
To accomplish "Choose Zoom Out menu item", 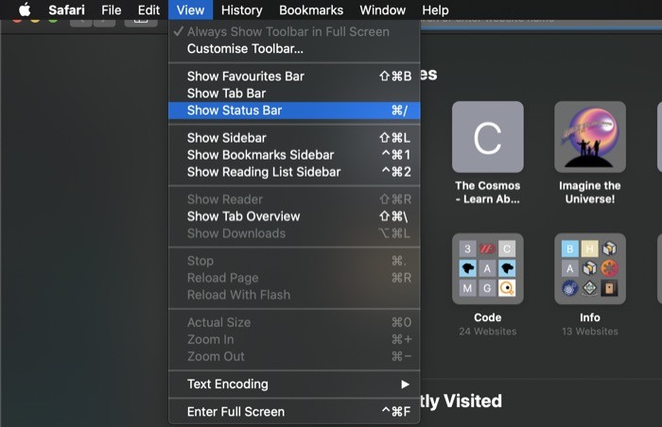I will click(294, 356).
